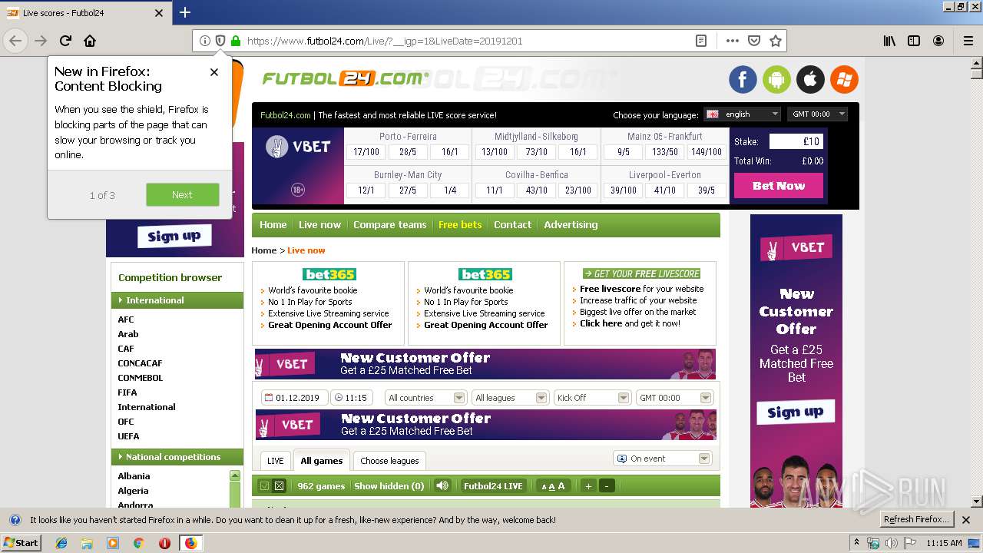Click the Bet Now button
The width and height of the screenshot is (983, 553).
779,186
